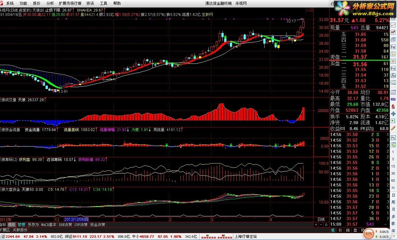Click the candlestick chart sidebar icon
Viewport: 397px width, 240px height.
pos(393,32)
